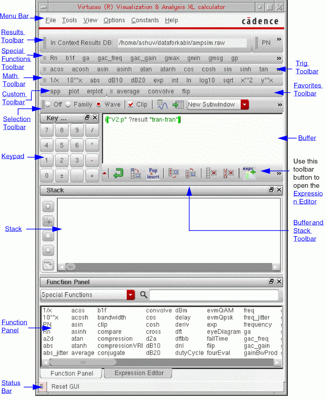
Task: Select Function Panel tab beside Expression Editor
Action: tap(72, 373)
